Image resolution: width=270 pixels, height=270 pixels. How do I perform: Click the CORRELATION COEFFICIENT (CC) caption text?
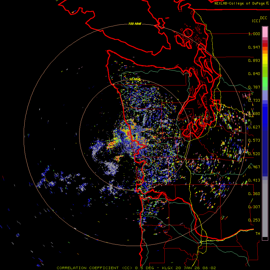pos(94,268)
